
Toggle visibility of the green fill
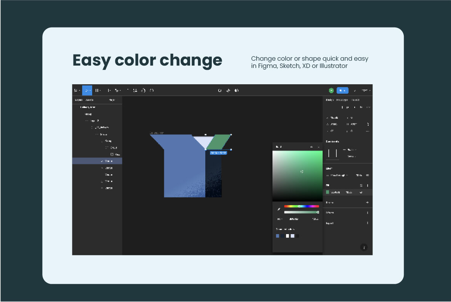(x=361, y=193)
